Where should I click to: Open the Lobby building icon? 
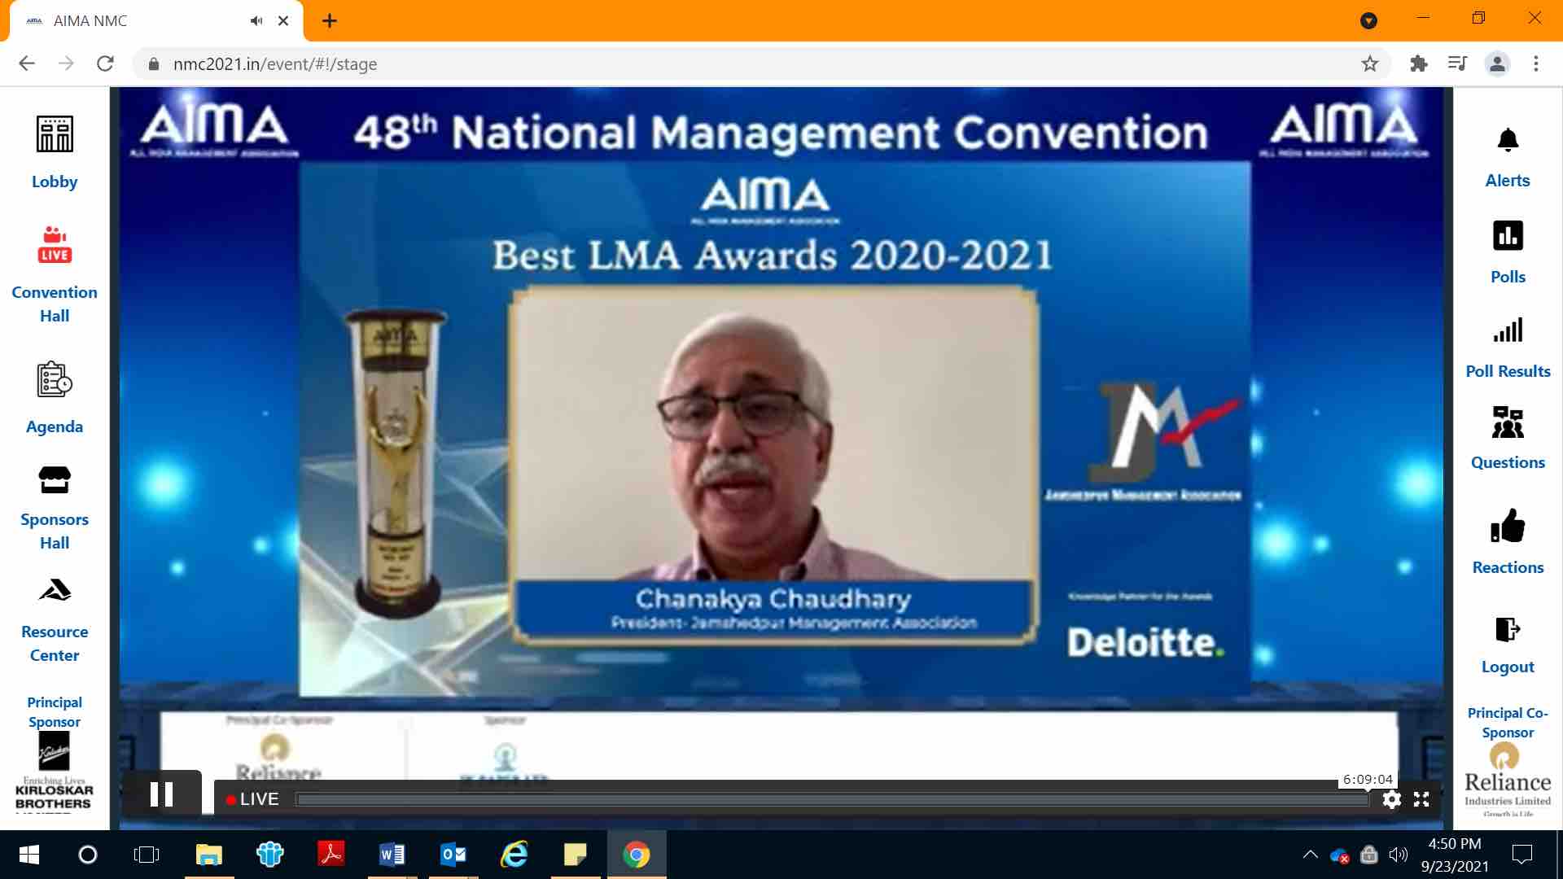(55, 134)
